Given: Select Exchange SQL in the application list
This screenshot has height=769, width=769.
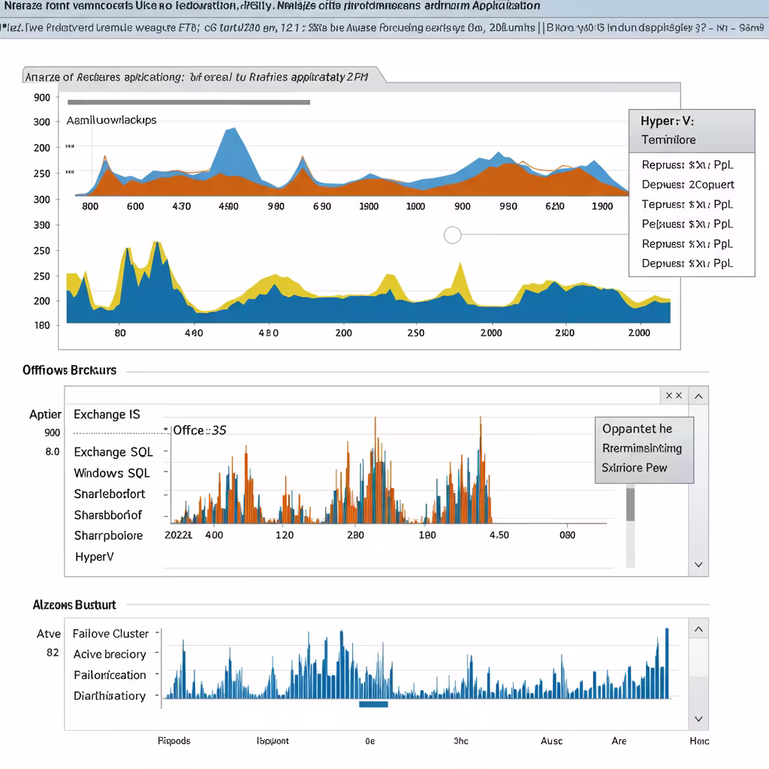Looking at the screenshot, I should [x=113, y=452].
